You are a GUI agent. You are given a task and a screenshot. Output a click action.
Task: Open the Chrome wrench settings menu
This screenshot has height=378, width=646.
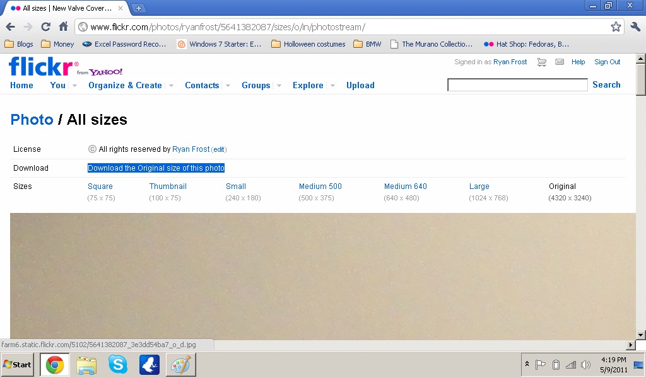(x=635, y=26)
